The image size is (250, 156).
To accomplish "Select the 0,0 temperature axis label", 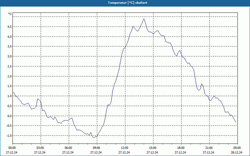I will coord(9,116).
